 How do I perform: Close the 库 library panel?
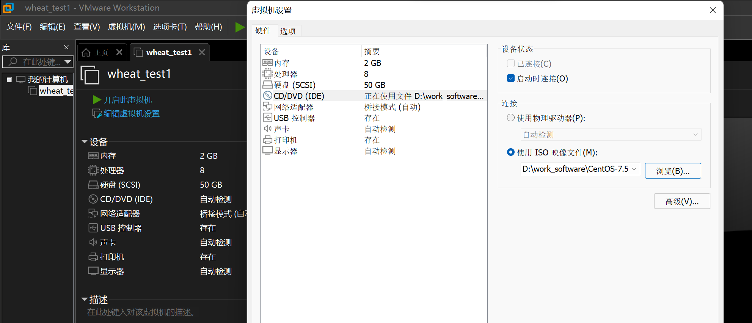[x=66, y=47]
